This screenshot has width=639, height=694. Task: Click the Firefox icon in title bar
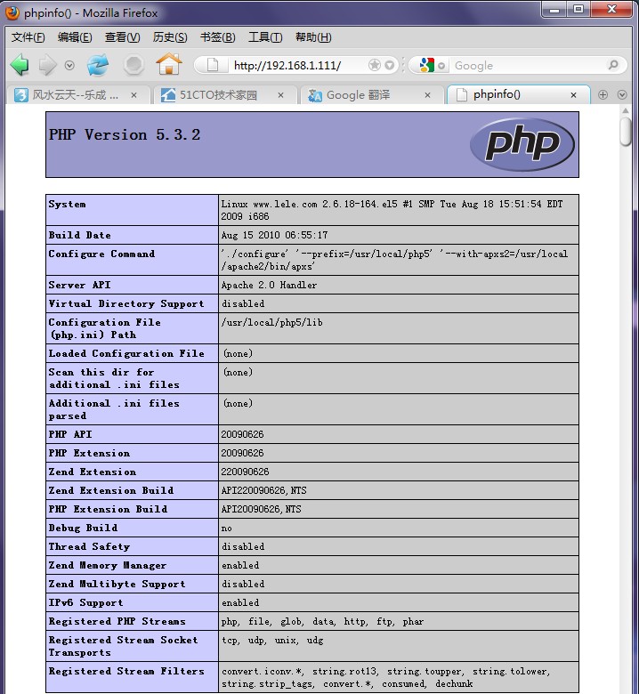(12, 12)
